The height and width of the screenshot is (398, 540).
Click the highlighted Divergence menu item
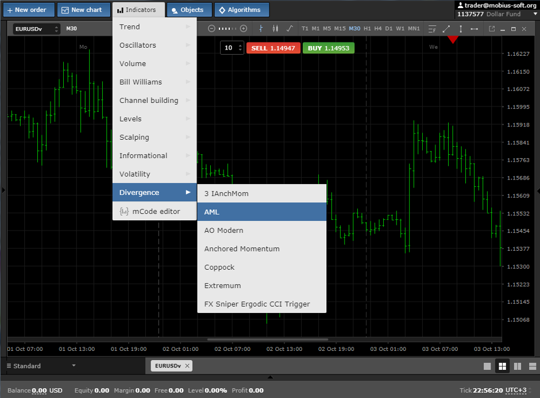[155, 193]
